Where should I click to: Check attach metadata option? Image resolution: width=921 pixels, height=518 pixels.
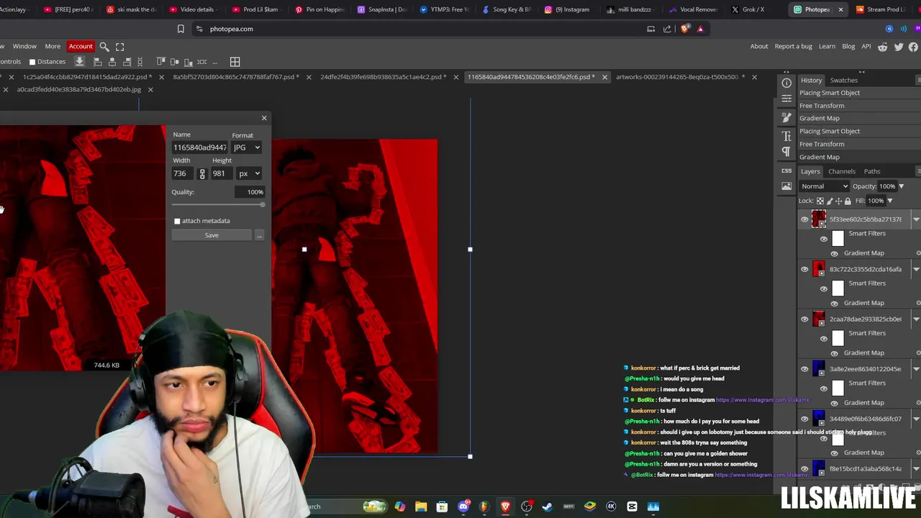177,221
